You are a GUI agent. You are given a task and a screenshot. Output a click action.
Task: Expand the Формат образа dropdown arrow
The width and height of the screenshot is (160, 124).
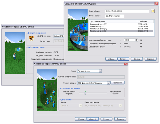click(108, 83)
